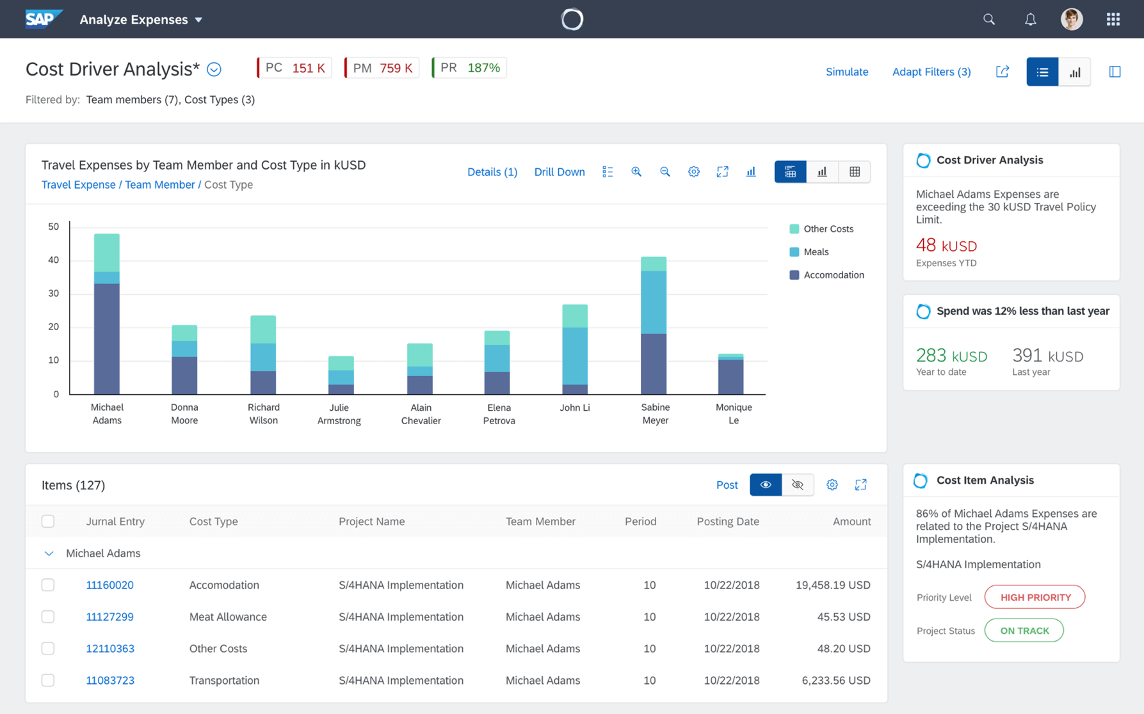Viewport: 1144px width, 714px height.
Task: Tick the checkbox for entry 11160020
Action: tap(48, 585)
